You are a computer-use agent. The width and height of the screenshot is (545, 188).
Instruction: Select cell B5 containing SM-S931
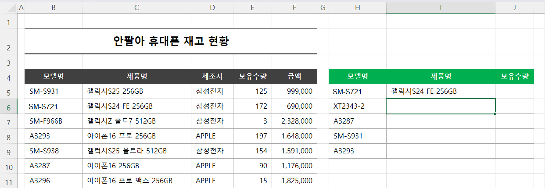(x=54, y=91)
